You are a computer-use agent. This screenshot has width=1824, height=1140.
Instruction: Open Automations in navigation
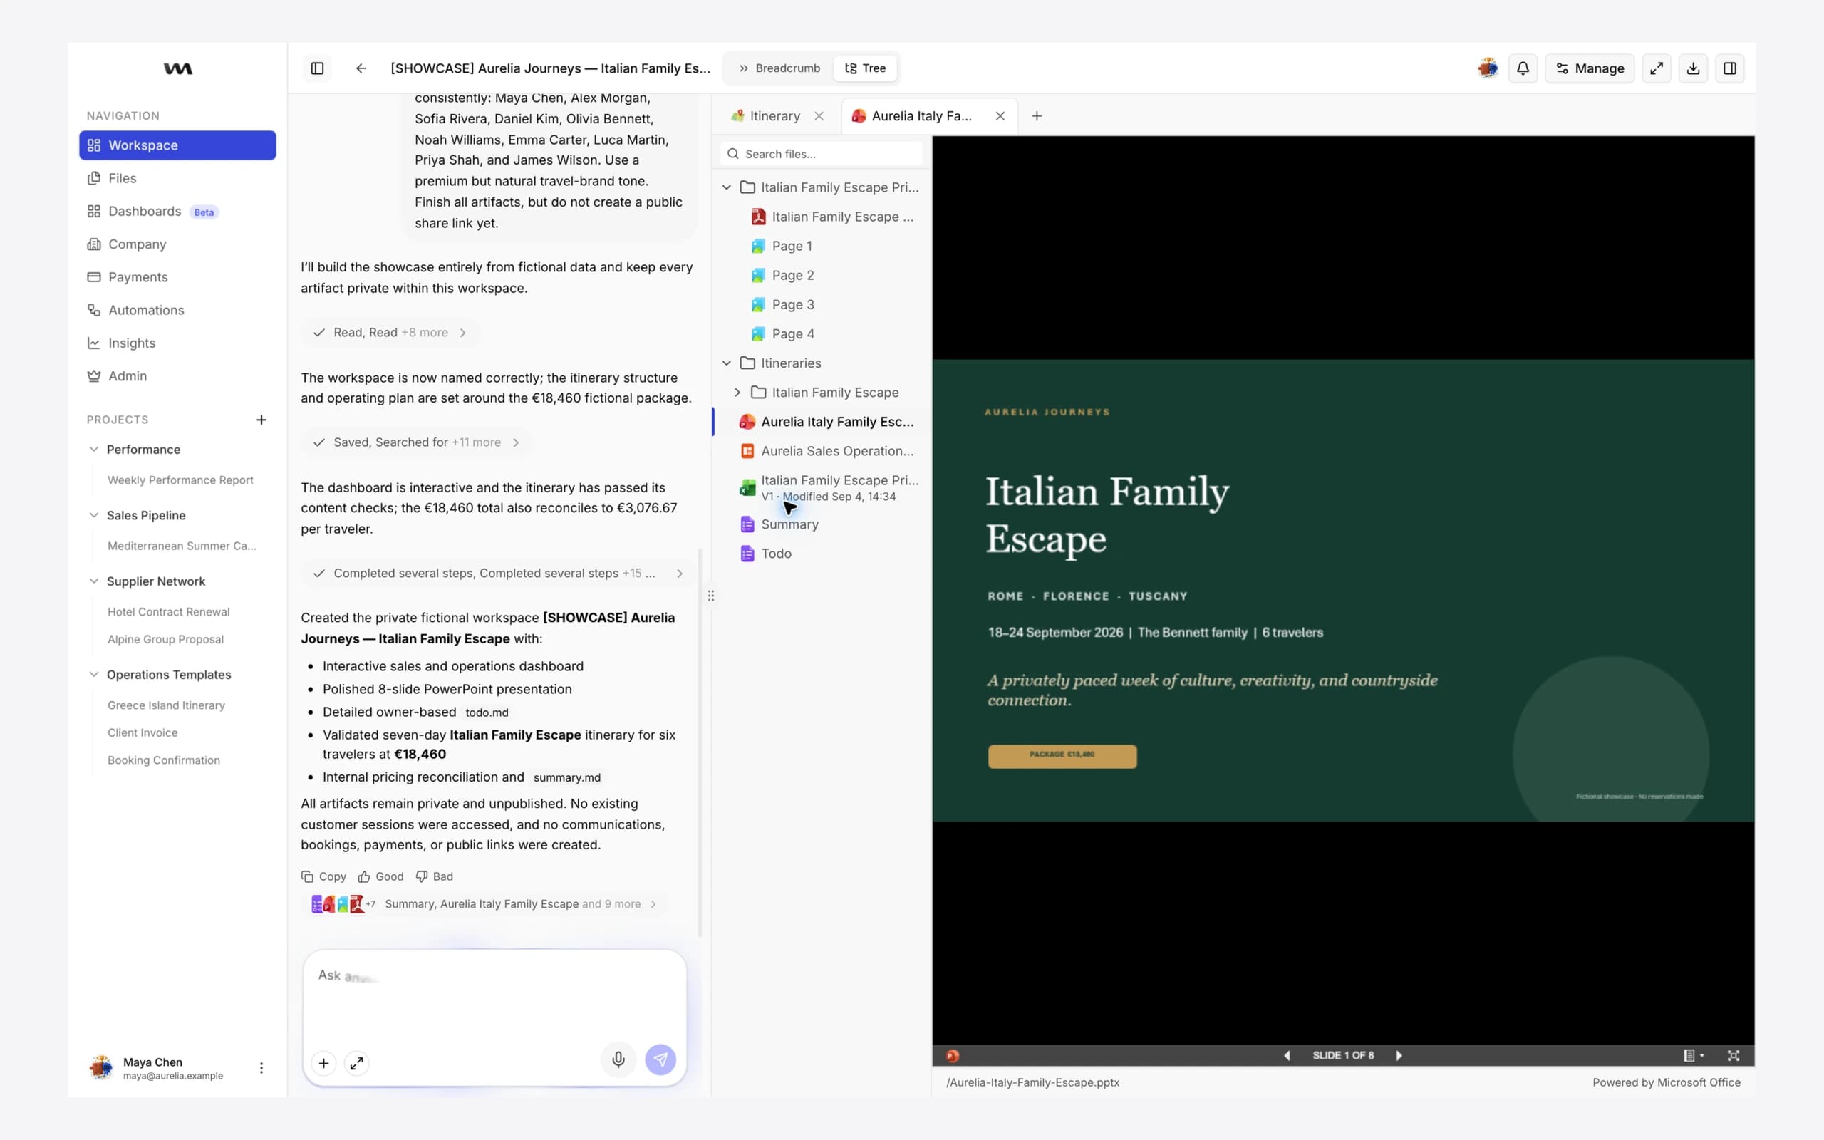click(x=177, y=311)
